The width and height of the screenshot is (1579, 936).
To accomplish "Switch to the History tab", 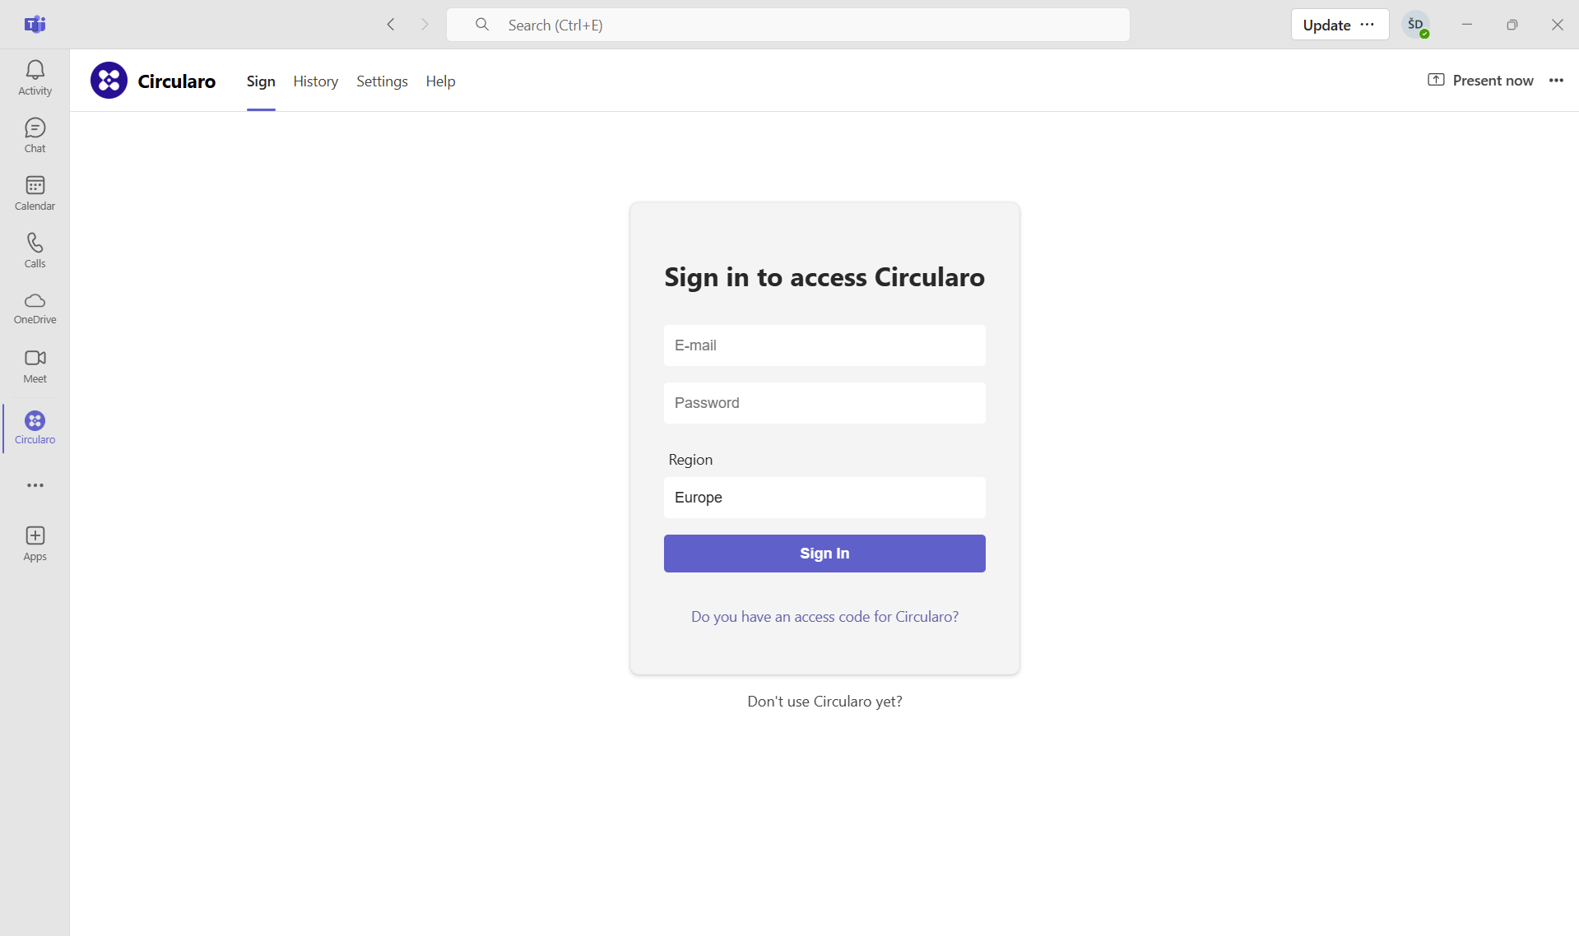I will [315, 81].
